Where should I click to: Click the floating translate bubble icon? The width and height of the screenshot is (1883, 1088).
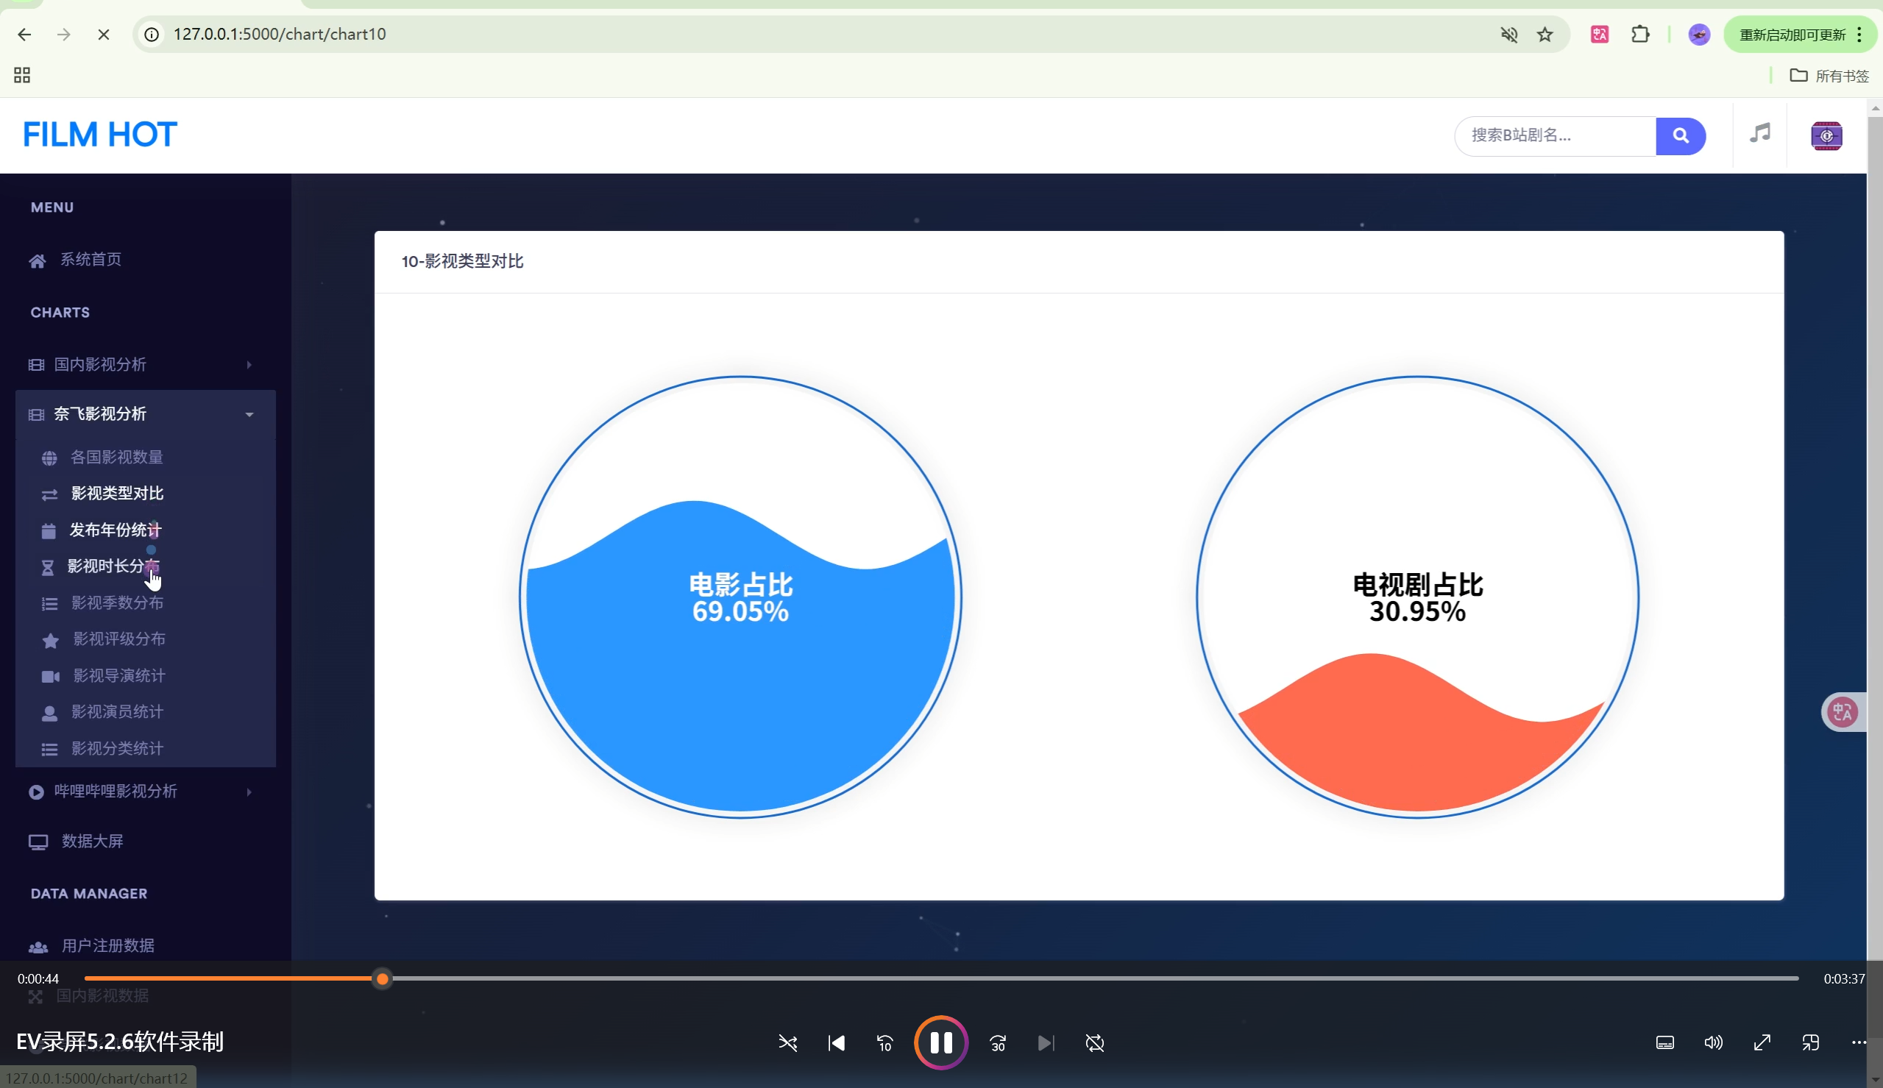1842,712
